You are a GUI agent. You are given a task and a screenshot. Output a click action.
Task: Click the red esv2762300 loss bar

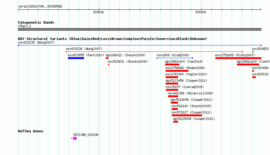point(172,77)
